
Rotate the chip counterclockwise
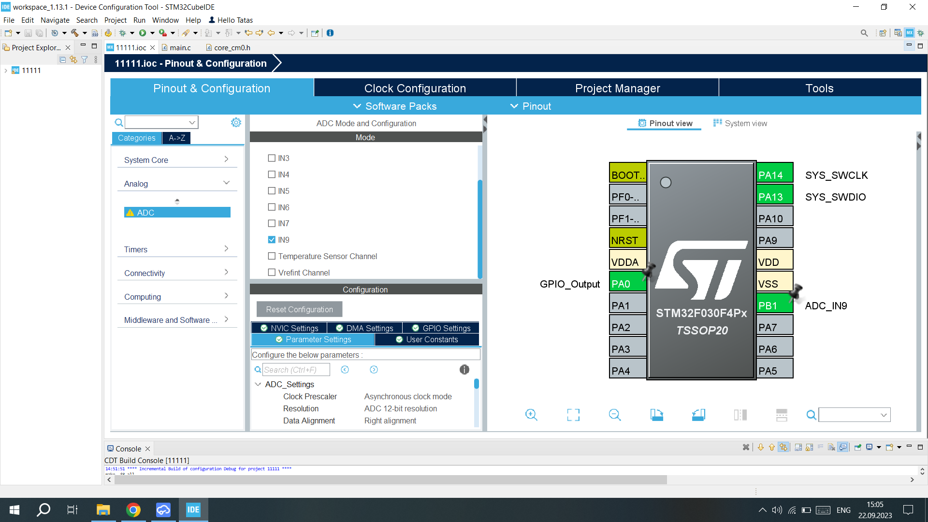(698, 415)
